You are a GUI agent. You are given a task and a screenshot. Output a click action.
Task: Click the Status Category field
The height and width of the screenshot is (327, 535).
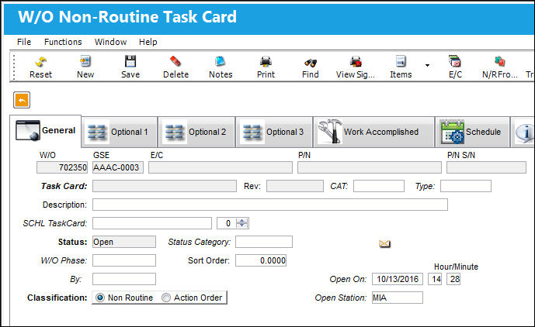(264, 242)
